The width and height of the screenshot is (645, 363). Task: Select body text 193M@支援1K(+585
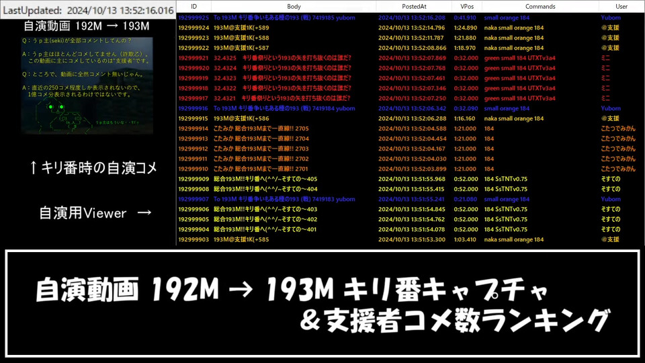241,239
